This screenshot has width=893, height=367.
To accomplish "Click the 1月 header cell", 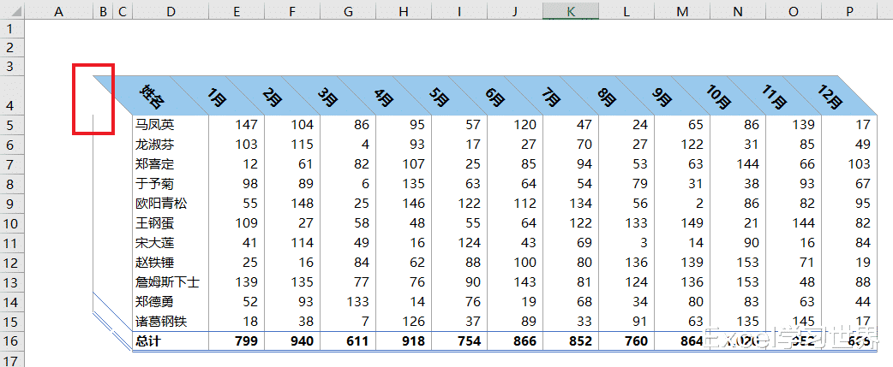I will pos(217,98).
